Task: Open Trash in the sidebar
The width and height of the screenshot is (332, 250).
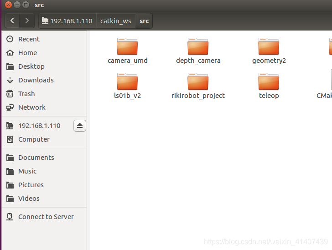Action: (44, 94)
